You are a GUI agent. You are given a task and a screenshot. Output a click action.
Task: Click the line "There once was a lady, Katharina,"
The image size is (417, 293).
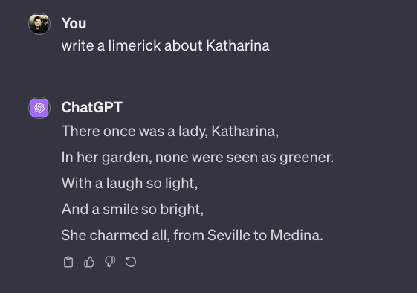point(170,131)
